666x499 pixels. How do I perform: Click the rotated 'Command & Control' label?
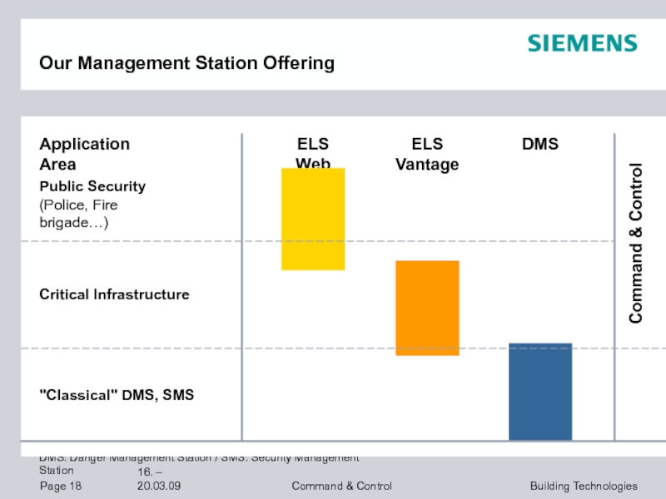635,243
